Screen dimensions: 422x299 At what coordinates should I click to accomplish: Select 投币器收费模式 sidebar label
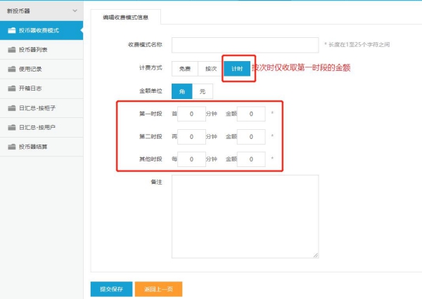[x=39, y=30]
